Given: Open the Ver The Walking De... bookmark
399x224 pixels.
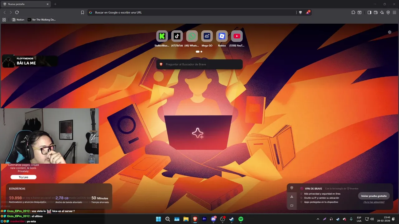Looking at the screenshot, I should pos(42,20).
